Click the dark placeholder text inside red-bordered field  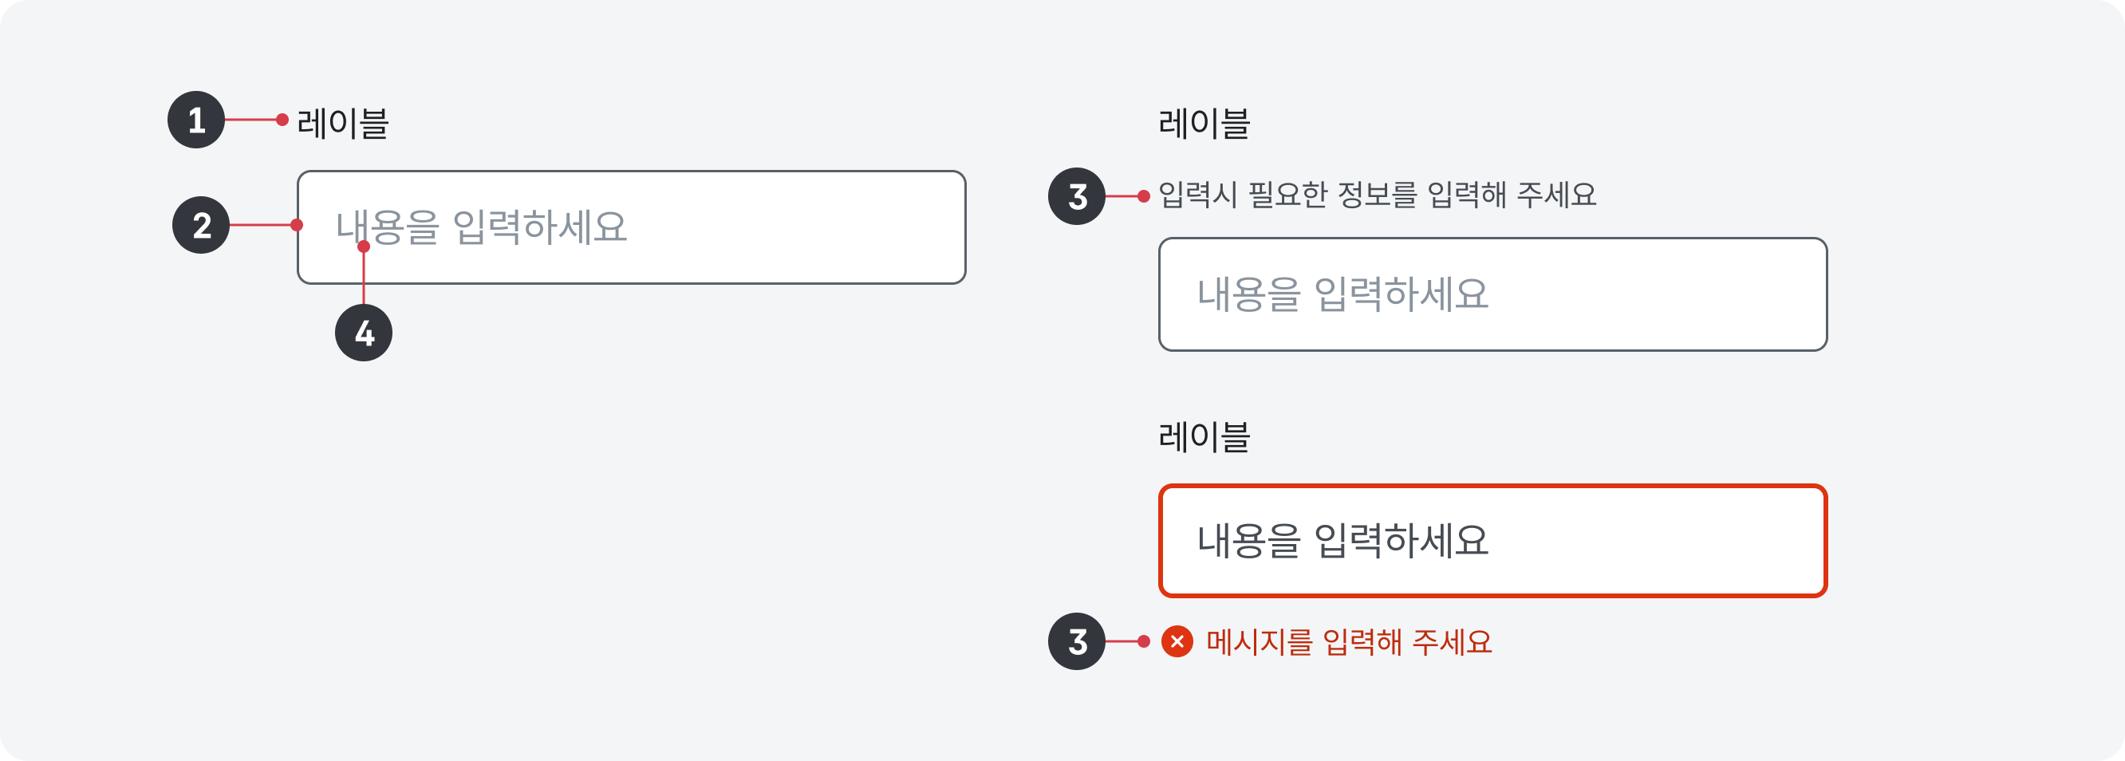pos(1343,541)
